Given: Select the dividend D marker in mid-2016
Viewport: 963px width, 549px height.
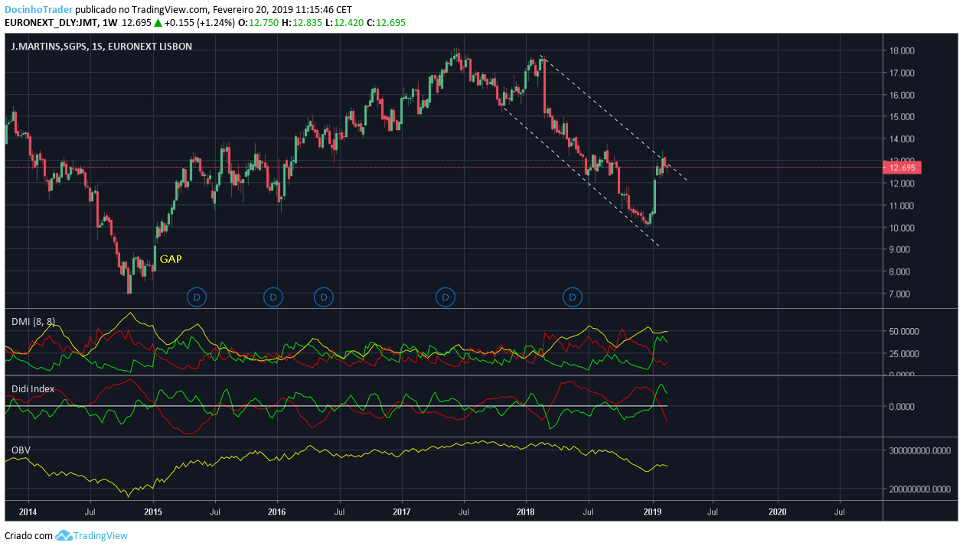Looking at the screenshot, I should coord(324,297).
